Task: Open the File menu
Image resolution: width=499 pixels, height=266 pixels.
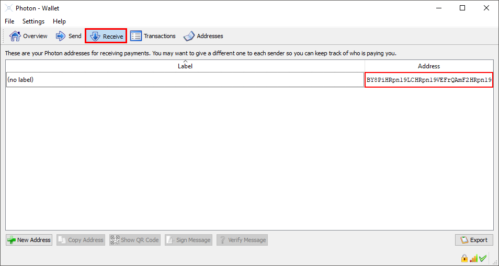Action: [9, 21]
